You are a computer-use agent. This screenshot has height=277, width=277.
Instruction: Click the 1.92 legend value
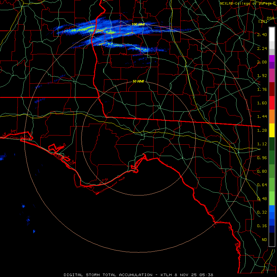(262, 76)
